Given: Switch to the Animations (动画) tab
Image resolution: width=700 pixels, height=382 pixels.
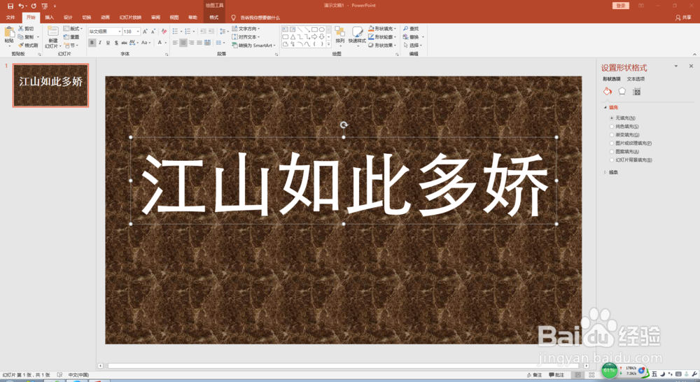Looking at the screenshot, I should (x=106, y=17).
